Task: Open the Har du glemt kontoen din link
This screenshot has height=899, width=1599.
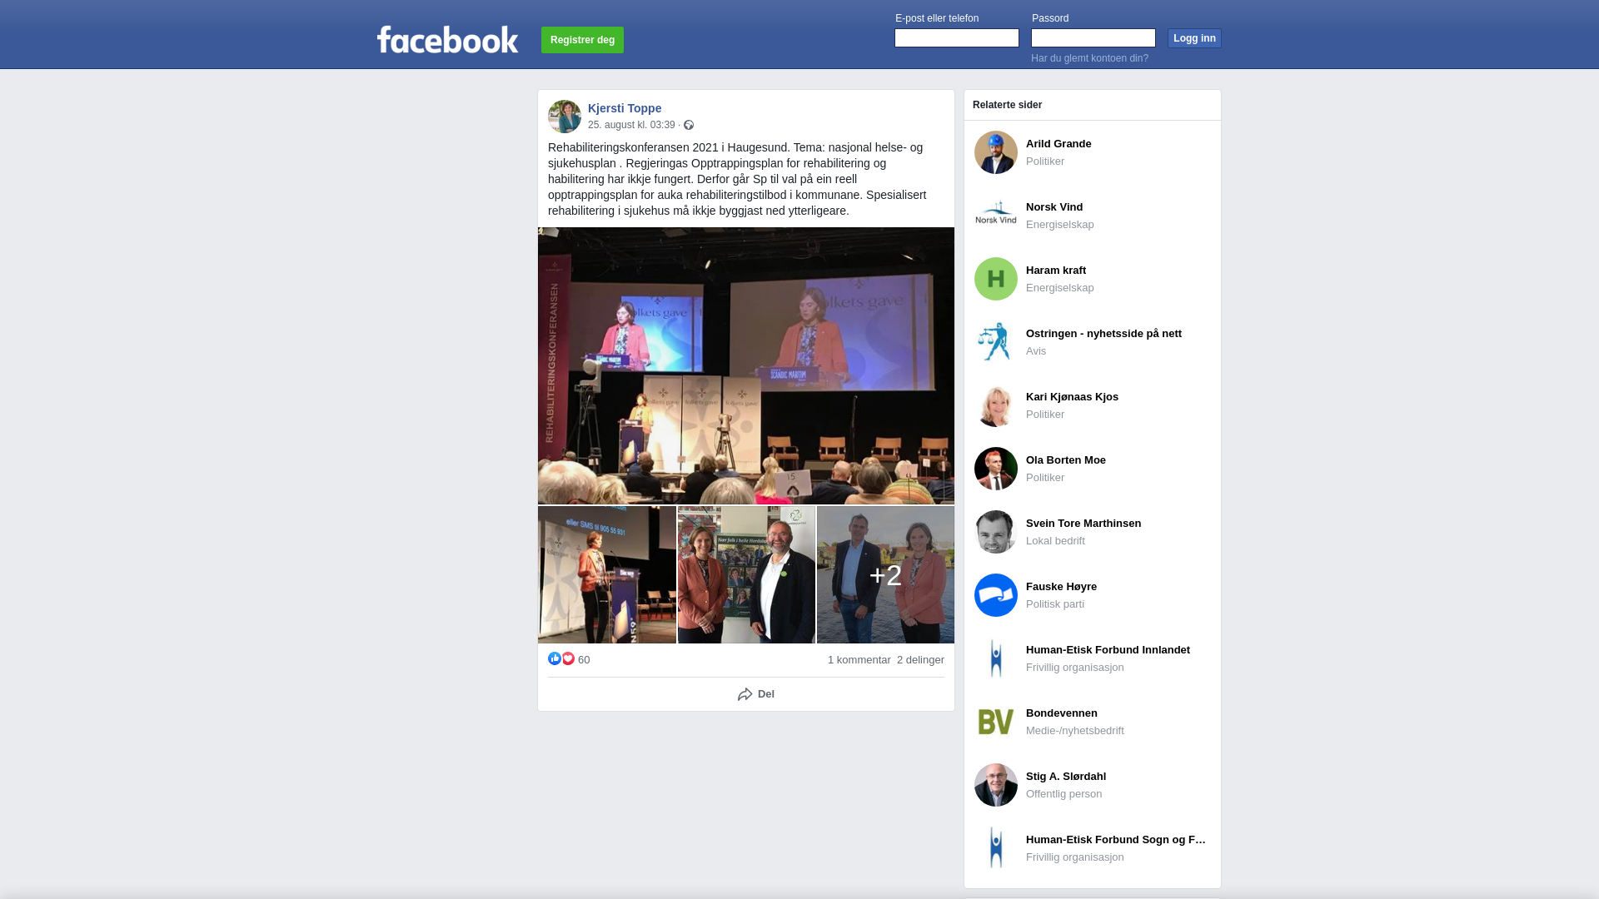Action: pos(1089,58)
